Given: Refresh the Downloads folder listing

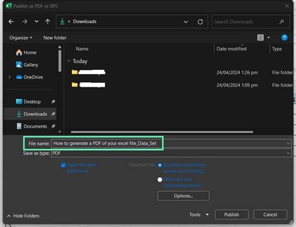Looking at the screenshot, I should tap(200, 22).
